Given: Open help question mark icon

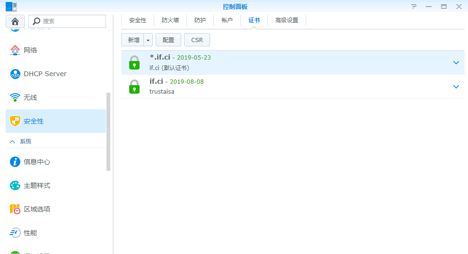Looking at the screenshot, I should [414, 7].
